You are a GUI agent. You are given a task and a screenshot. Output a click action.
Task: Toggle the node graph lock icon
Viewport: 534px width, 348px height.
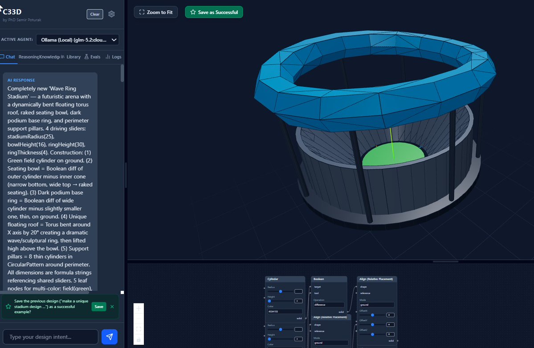139,340
